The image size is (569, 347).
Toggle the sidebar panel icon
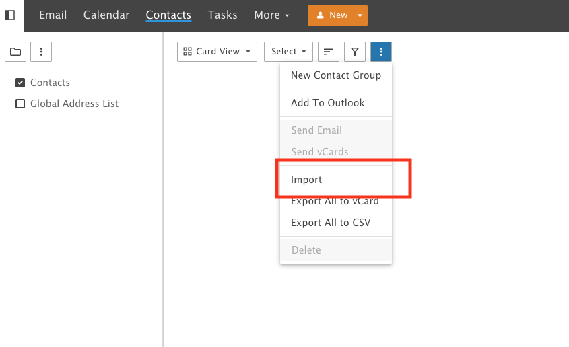point(10,15)
